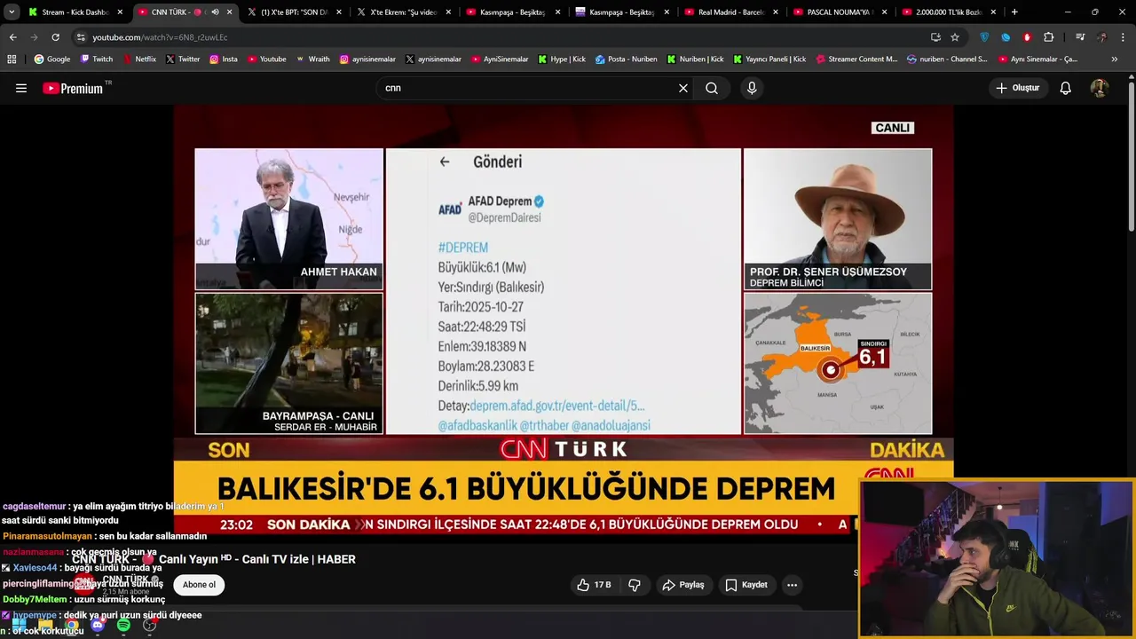Reload the page with refresh icon
1136x639 pixels.
point(55,37)
